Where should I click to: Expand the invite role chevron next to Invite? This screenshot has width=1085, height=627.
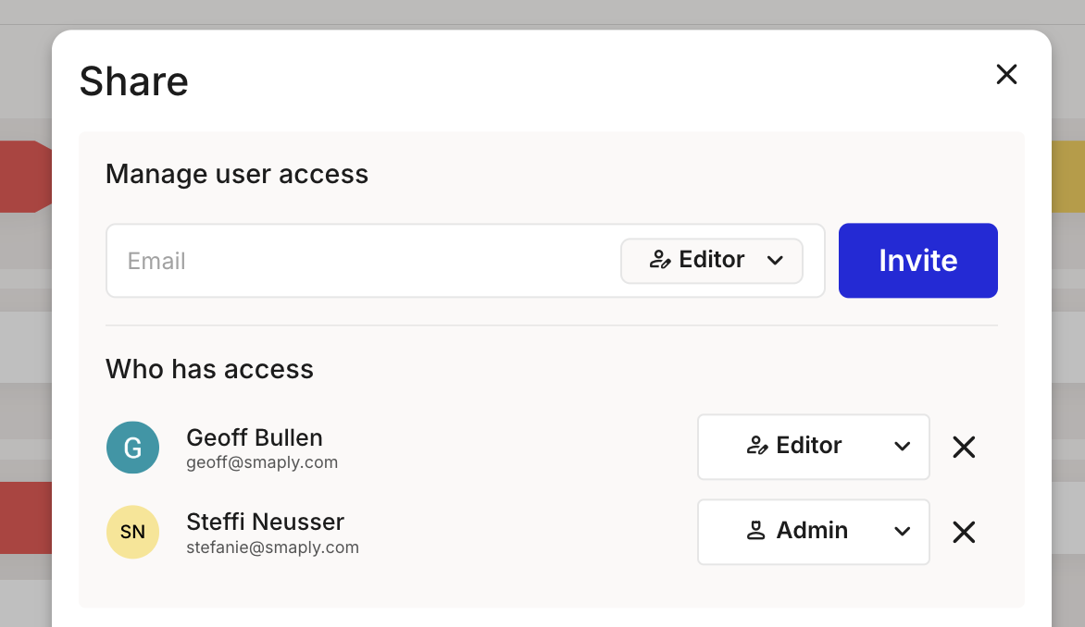coord(776,261)
